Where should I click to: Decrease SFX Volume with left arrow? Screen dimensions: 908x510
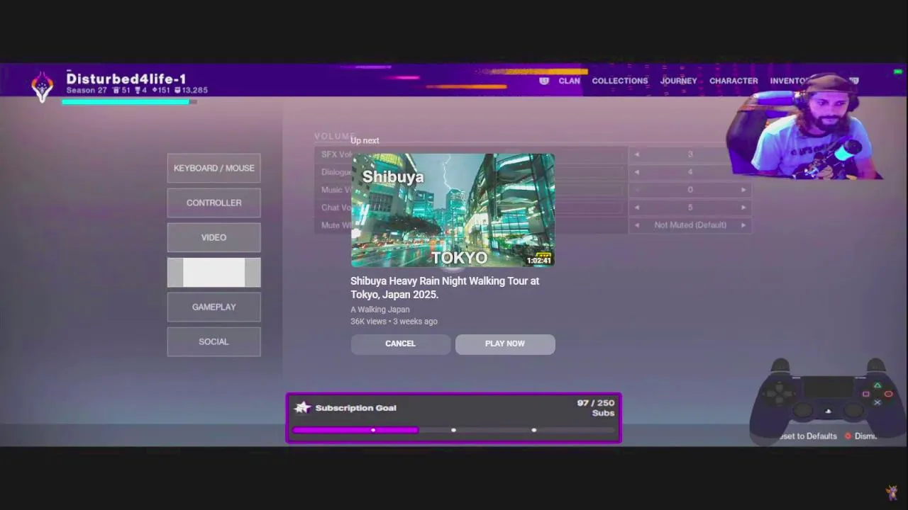[637, 154]
